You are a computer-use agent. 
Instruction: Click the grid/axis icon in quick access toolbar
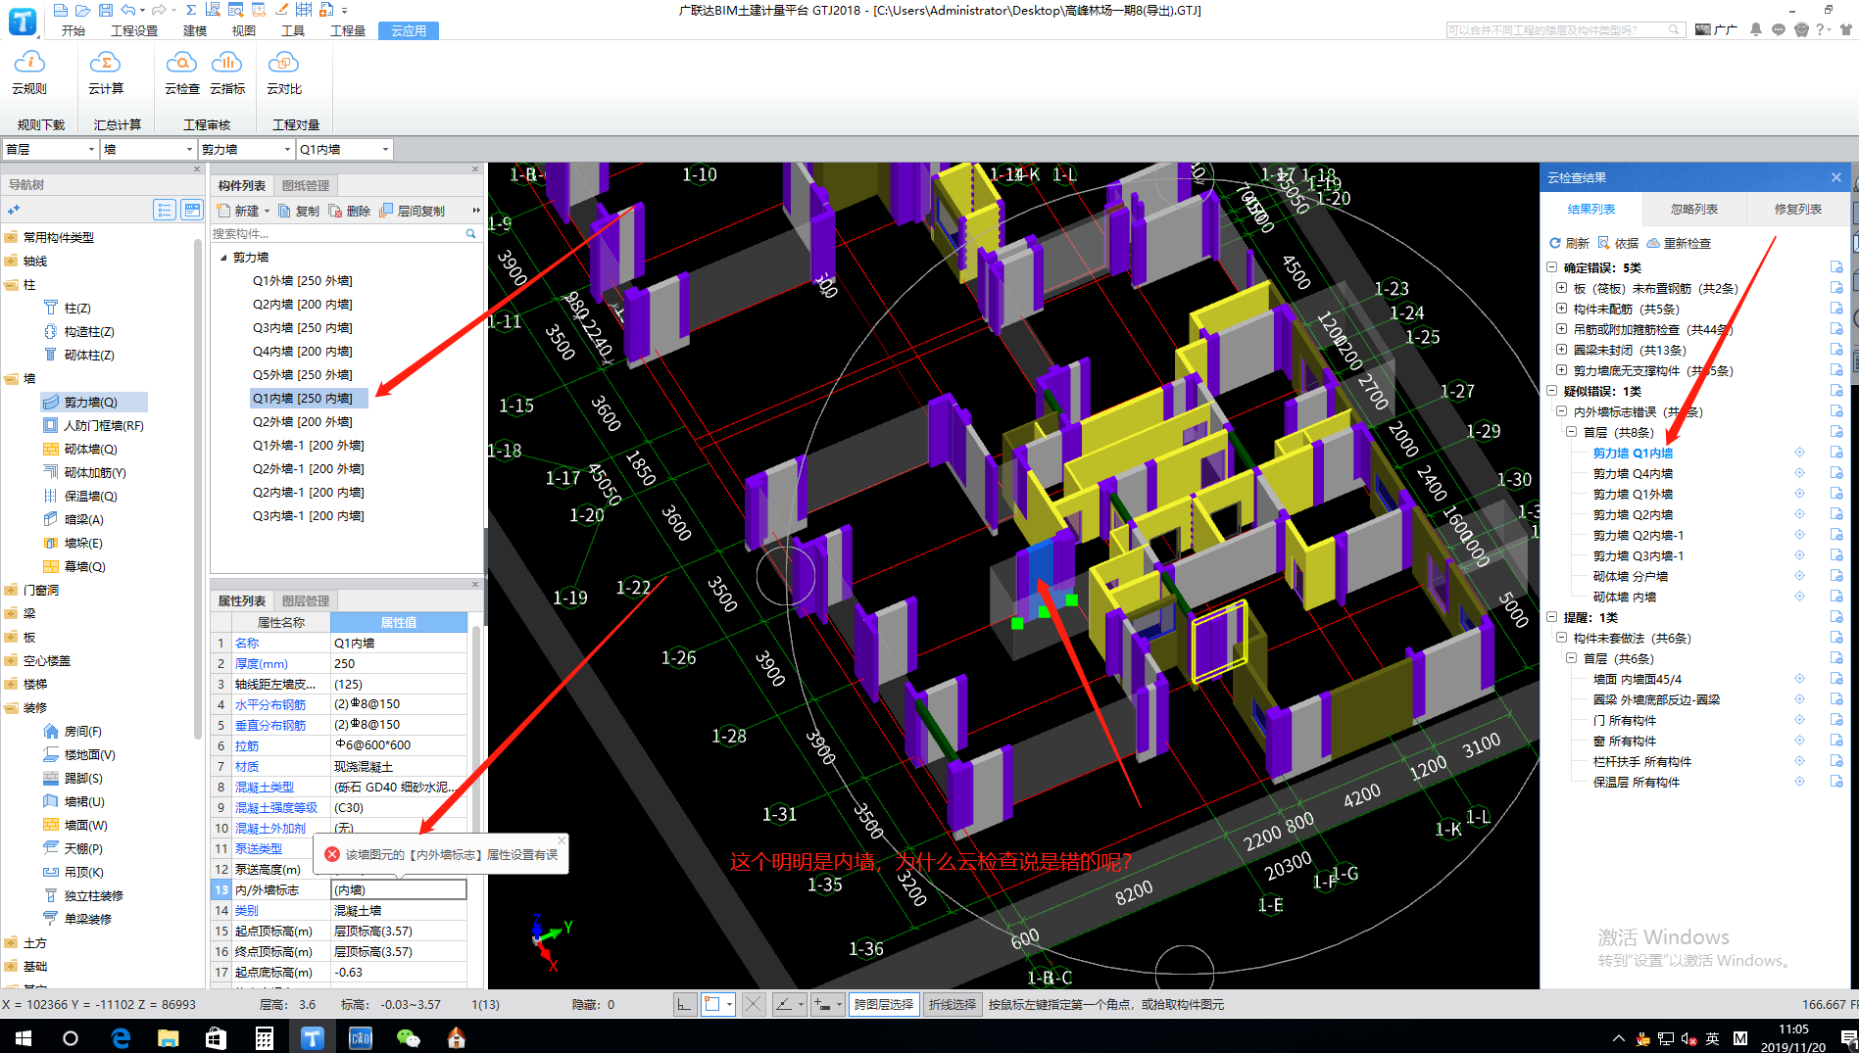(304, 10)
